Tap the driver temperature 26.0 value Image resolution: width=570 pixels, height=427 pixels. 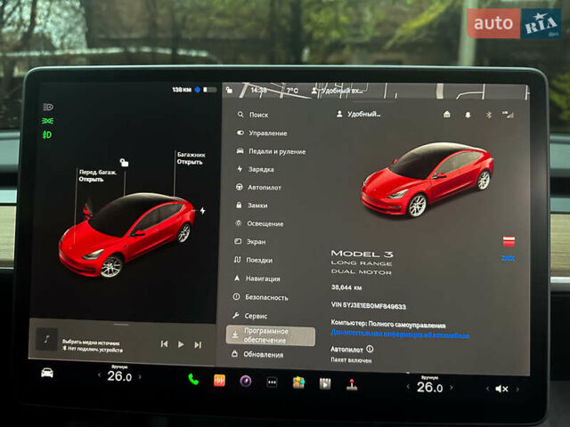point(119,376)
